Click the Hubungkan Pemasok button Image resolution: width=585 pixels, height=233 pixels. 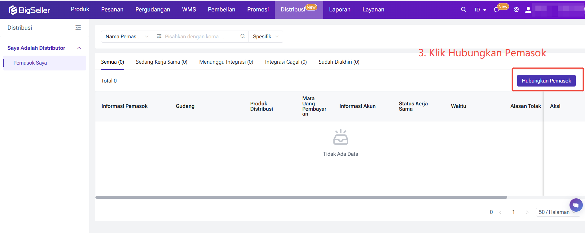[x=546, y=81]
